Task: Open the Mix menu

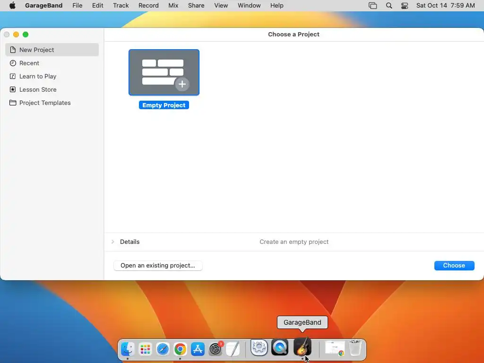Action: point(173,6)
